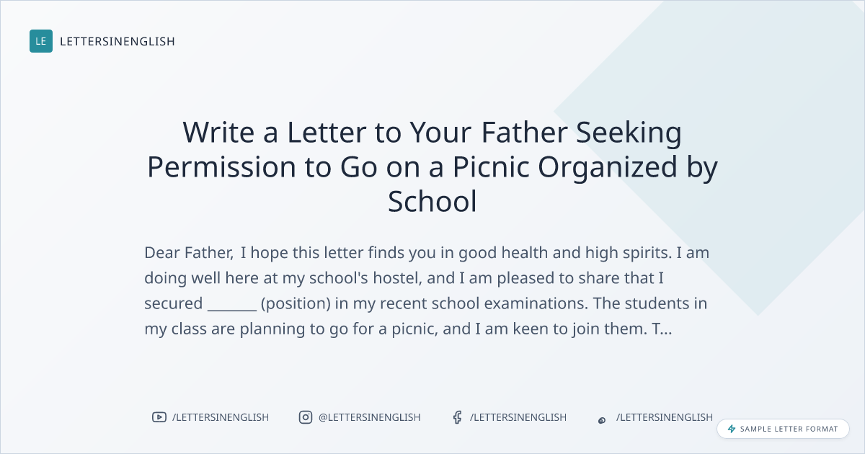Visit the Instagram @LETTERSINENGLISH handle
The image size is (865, 454).
pos(370,417)
